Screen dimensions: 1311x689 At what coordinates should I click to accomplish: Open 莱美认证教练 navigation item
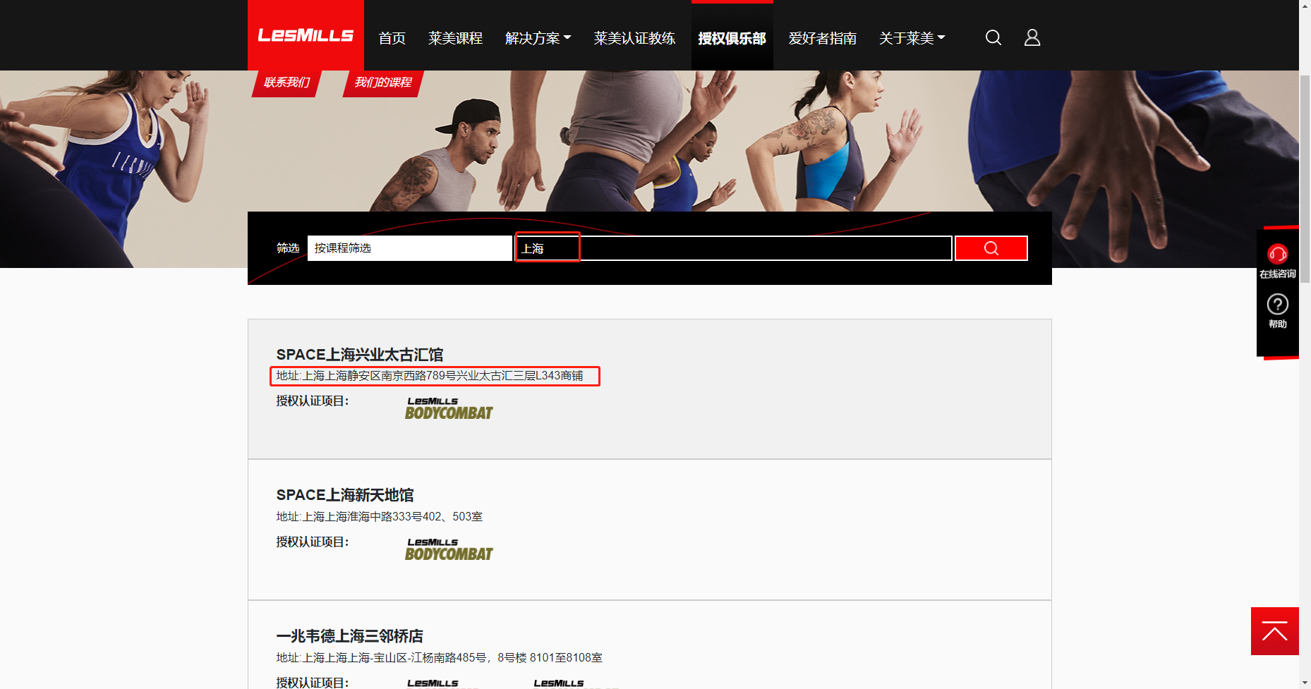pyautogui.click(x=635, y=38)
